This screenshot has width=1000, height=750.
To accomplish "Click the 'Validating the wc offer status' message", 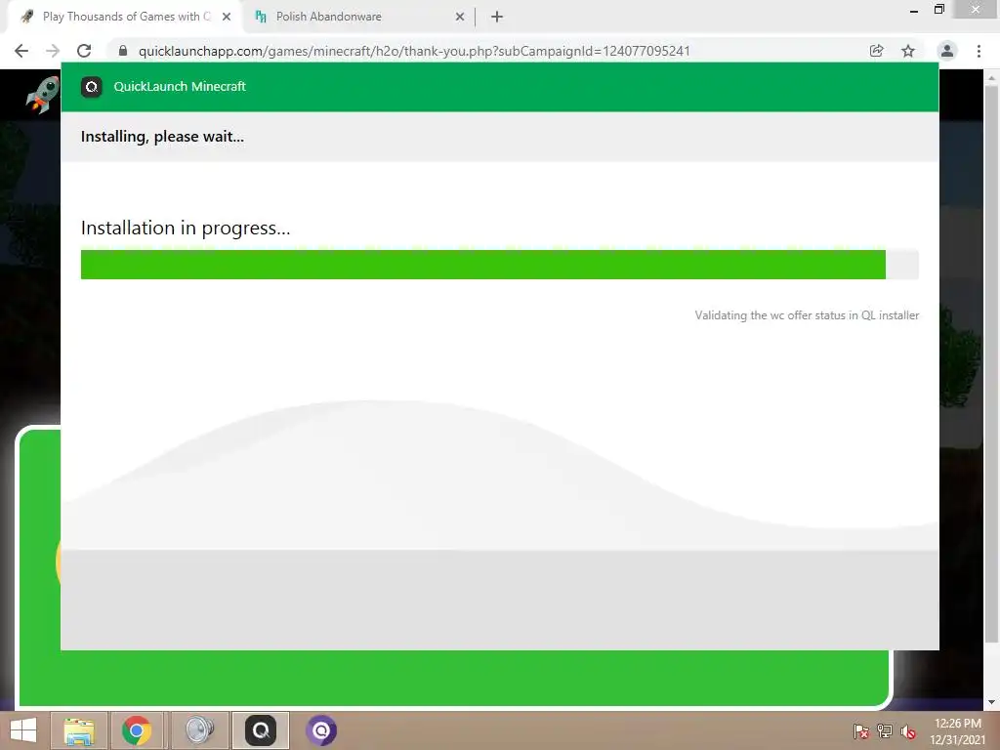I will [807, 315].
